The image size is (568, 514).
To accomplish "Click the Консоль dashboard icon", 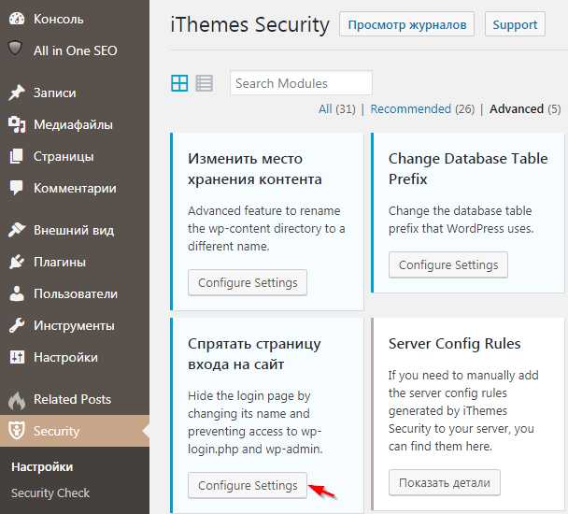I will 16,19.
